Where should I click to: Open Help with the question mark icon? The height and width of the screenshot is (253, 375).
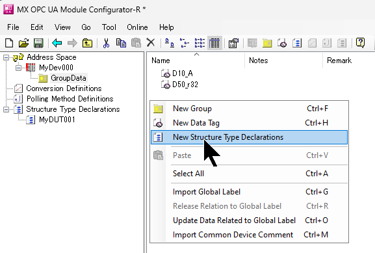pos(360,43)
